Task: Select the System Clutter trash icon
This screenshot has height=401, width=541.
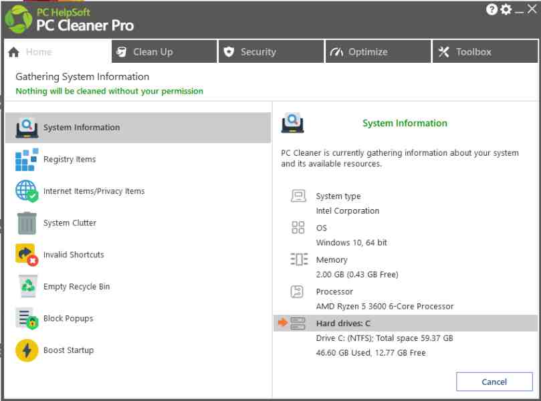Action: click(x=27, y=223)
